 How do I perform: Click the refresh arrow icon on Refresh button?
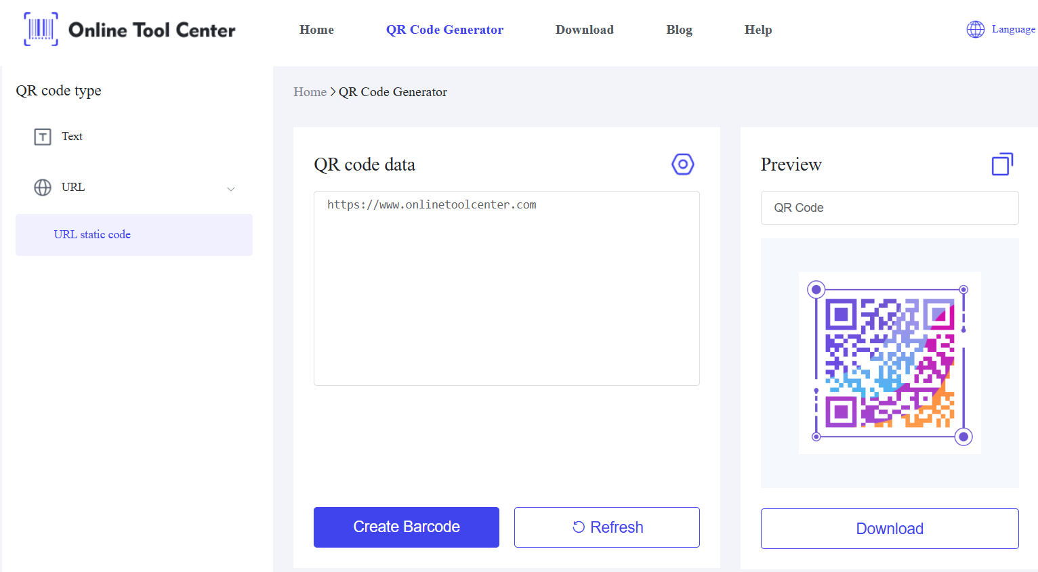(x=579, y=527)
